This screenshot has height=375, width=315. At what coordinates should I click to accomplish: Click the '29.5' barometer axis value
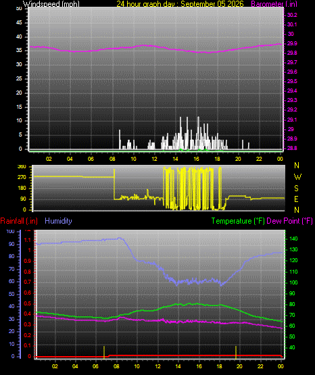tap(292, 81)
